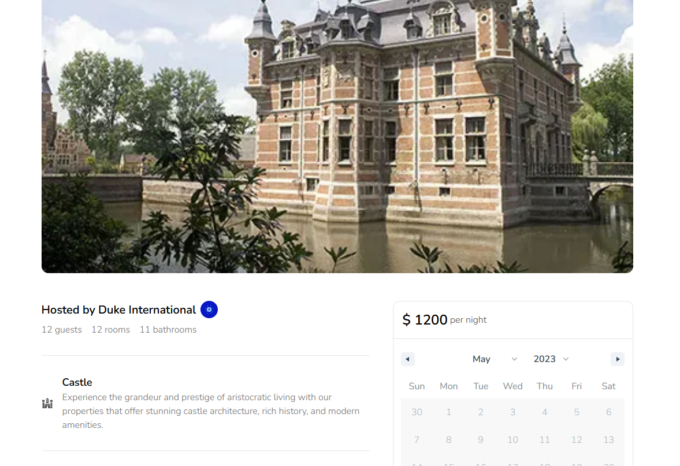Click the previous month arrow in calendar
The image size is (680, 466).
(407, 359)
